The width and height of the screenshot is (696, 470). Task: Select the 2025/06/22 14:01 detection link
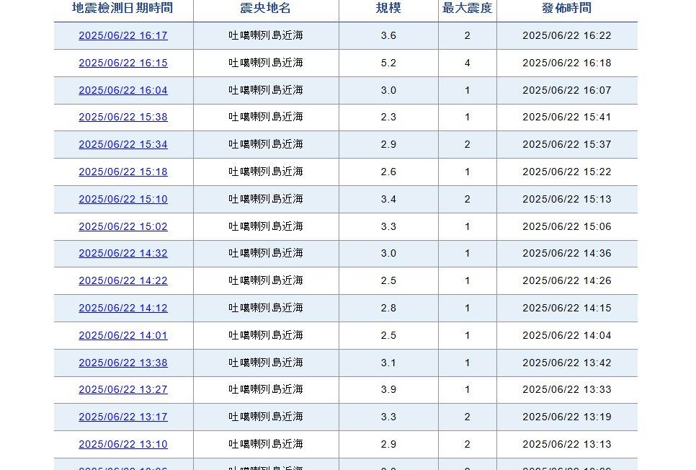click(123, 336)
